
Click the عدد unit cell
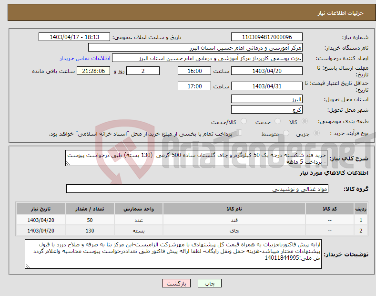tap(139, 220)
